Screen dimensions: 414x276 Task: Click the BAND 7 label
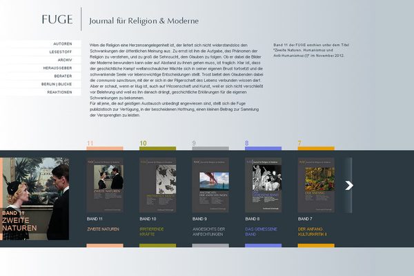[305, 219]
